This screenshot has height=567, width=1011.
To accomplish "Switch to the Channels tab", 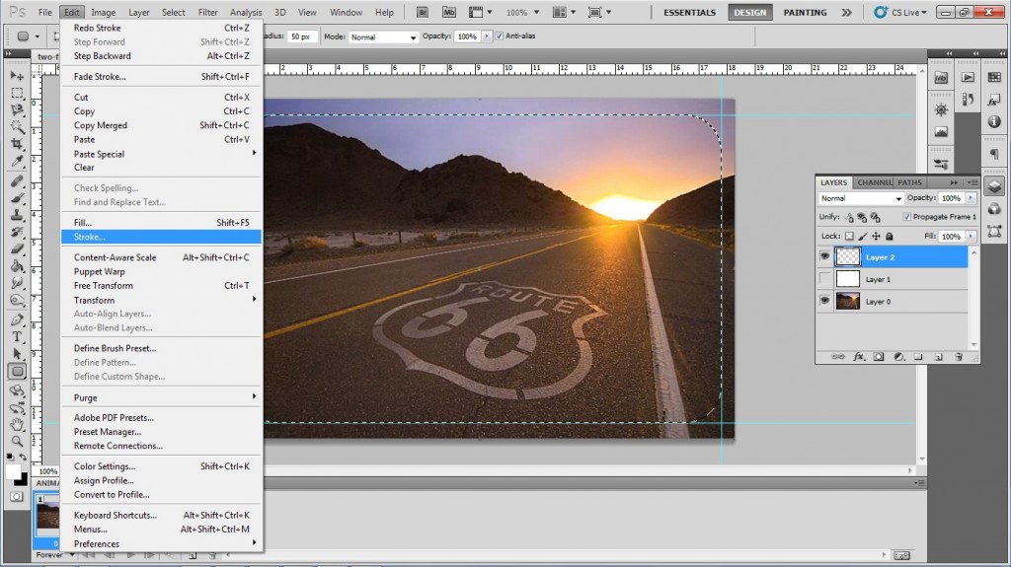I will click(873, 182).
